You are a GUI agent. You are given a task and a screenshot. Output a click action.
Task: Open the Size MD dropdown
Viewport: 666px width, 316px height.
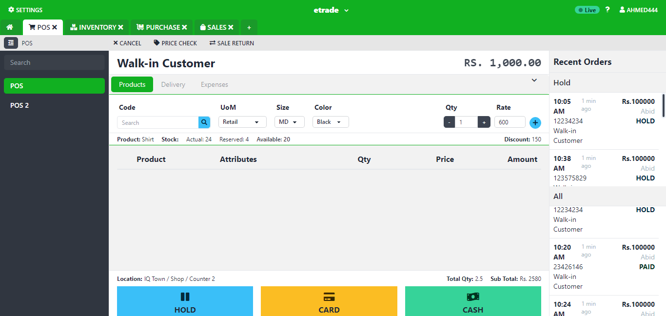point(289,122)
